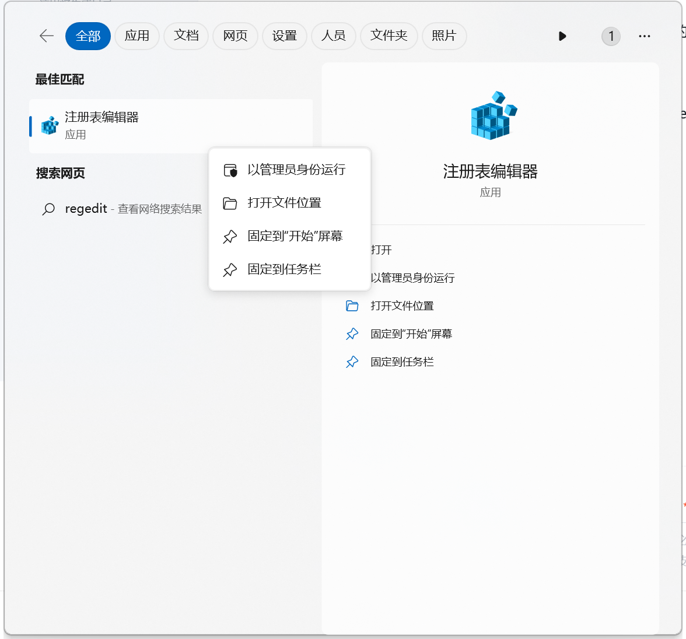Switch to the 应用 filter tab
This screenshot has height=639, width=686.
pyautogui.click(x=137, y=36)
